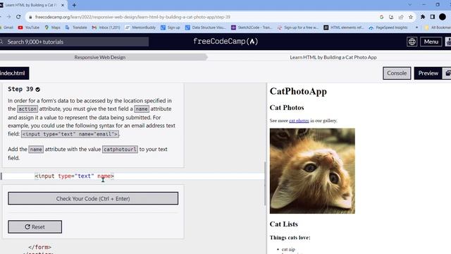This screenshot has width=451, height=254.
Task: Go to freeCodeCamp home via logo
Action: pyautogui.click(x=225, y=42)
